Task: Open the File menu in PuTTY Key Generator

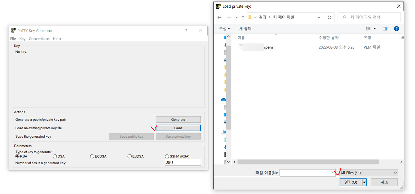Action: (13, 39)
